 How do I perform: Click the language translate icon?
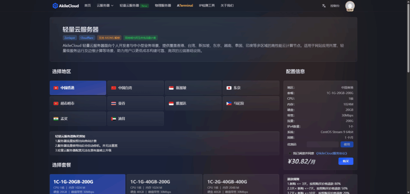[x=324, y=6]
